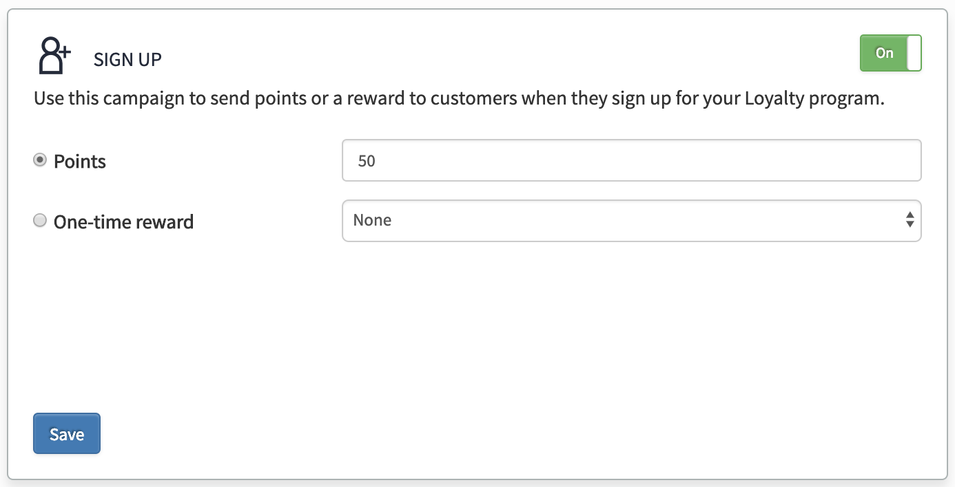Click the sign-up user-plus icon

tap(55, 56)
